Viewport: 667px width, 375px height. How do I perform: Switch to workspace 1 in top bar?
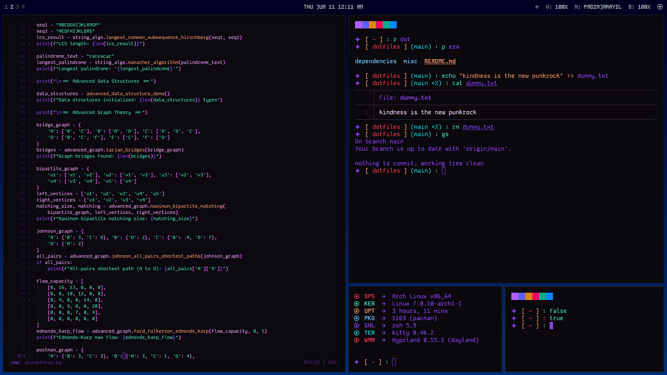(x=6, y=7)
